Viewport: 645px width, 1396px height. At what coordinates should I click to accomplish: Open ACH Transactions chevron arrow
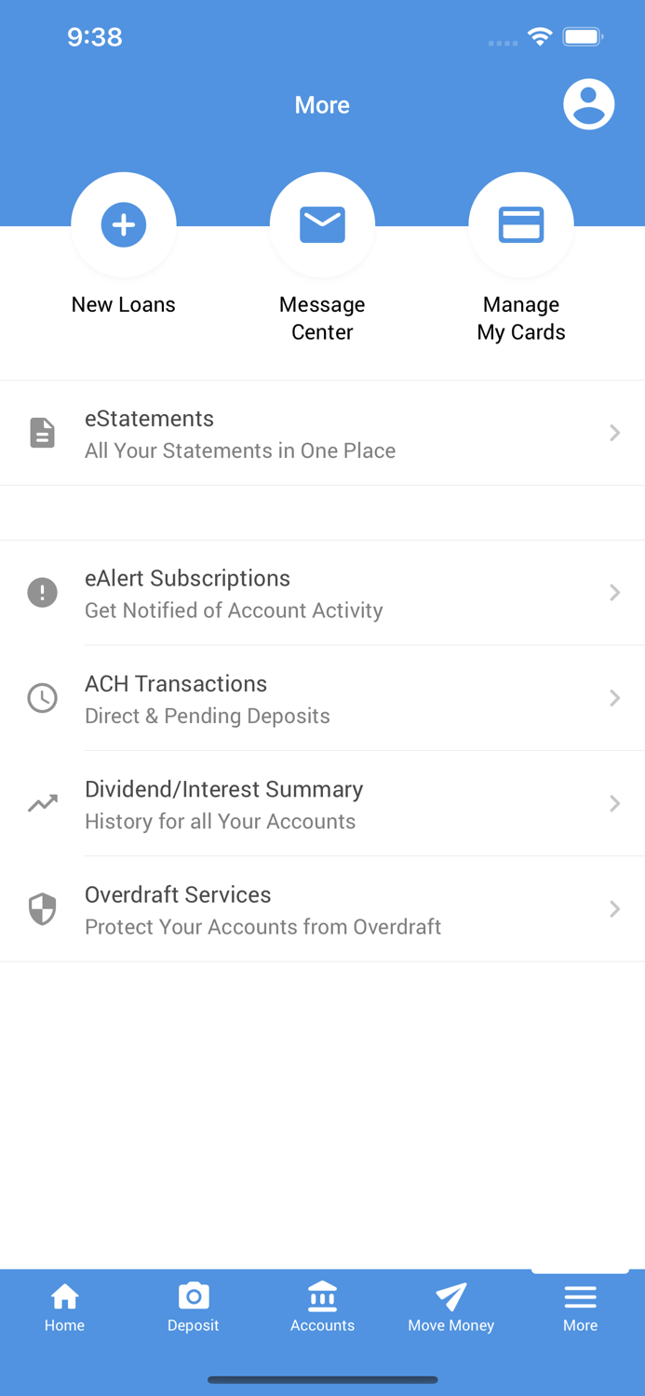614,698
